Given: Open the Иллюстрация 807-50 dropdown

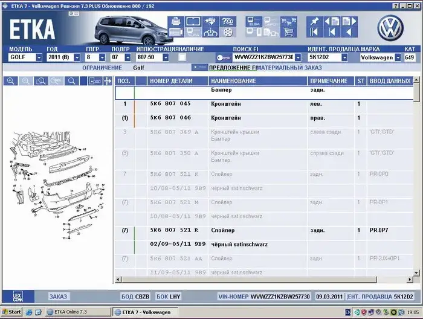Looking at the screenshot, I should [x=172, y=57].
